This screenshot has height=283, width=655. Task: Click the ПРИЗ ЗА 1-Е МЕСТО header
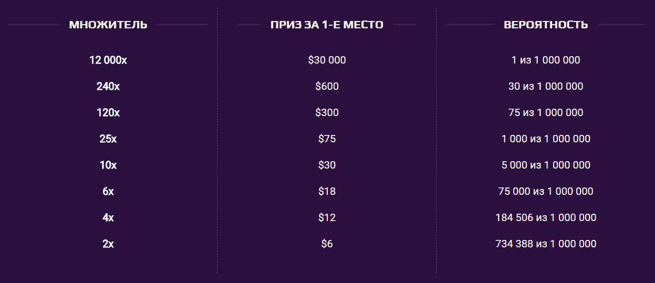[x=327, y=25]
